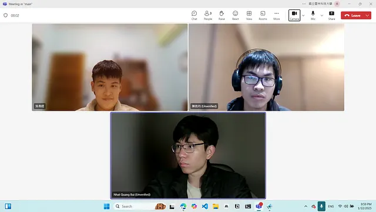Click the shield privacy icon by timer

(x=5, y=15)
